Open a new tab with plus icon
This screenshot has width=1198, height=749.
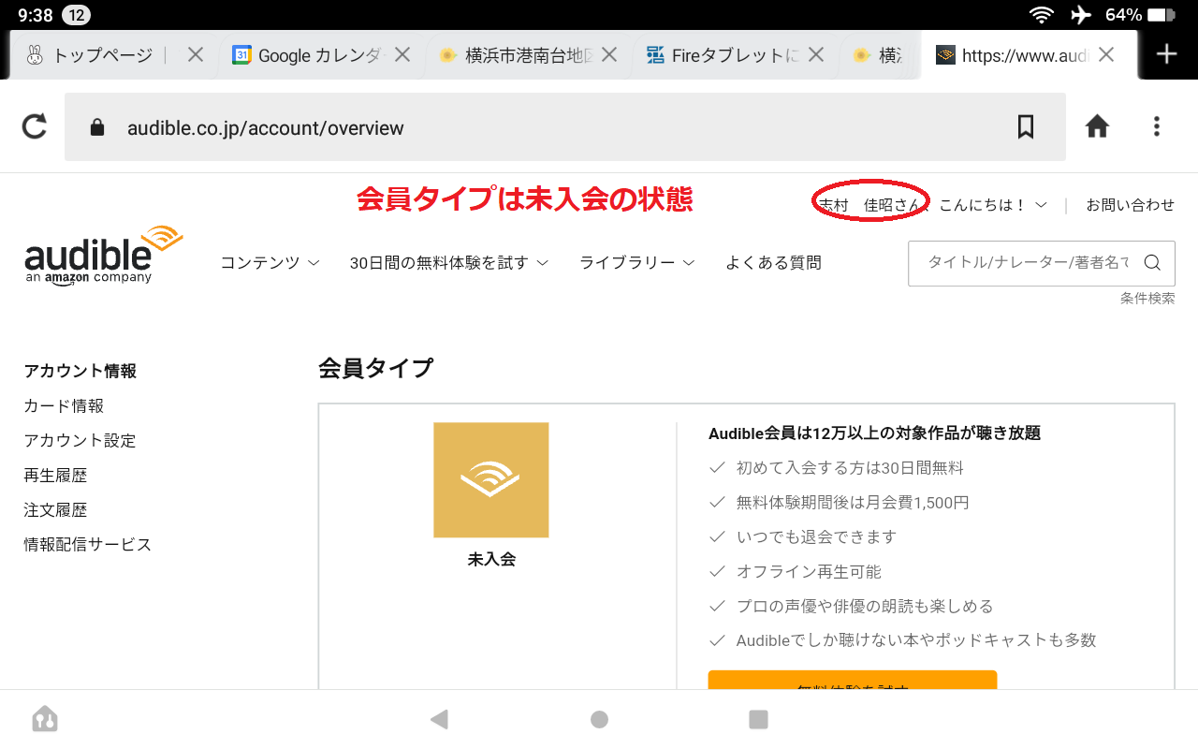1166,54
